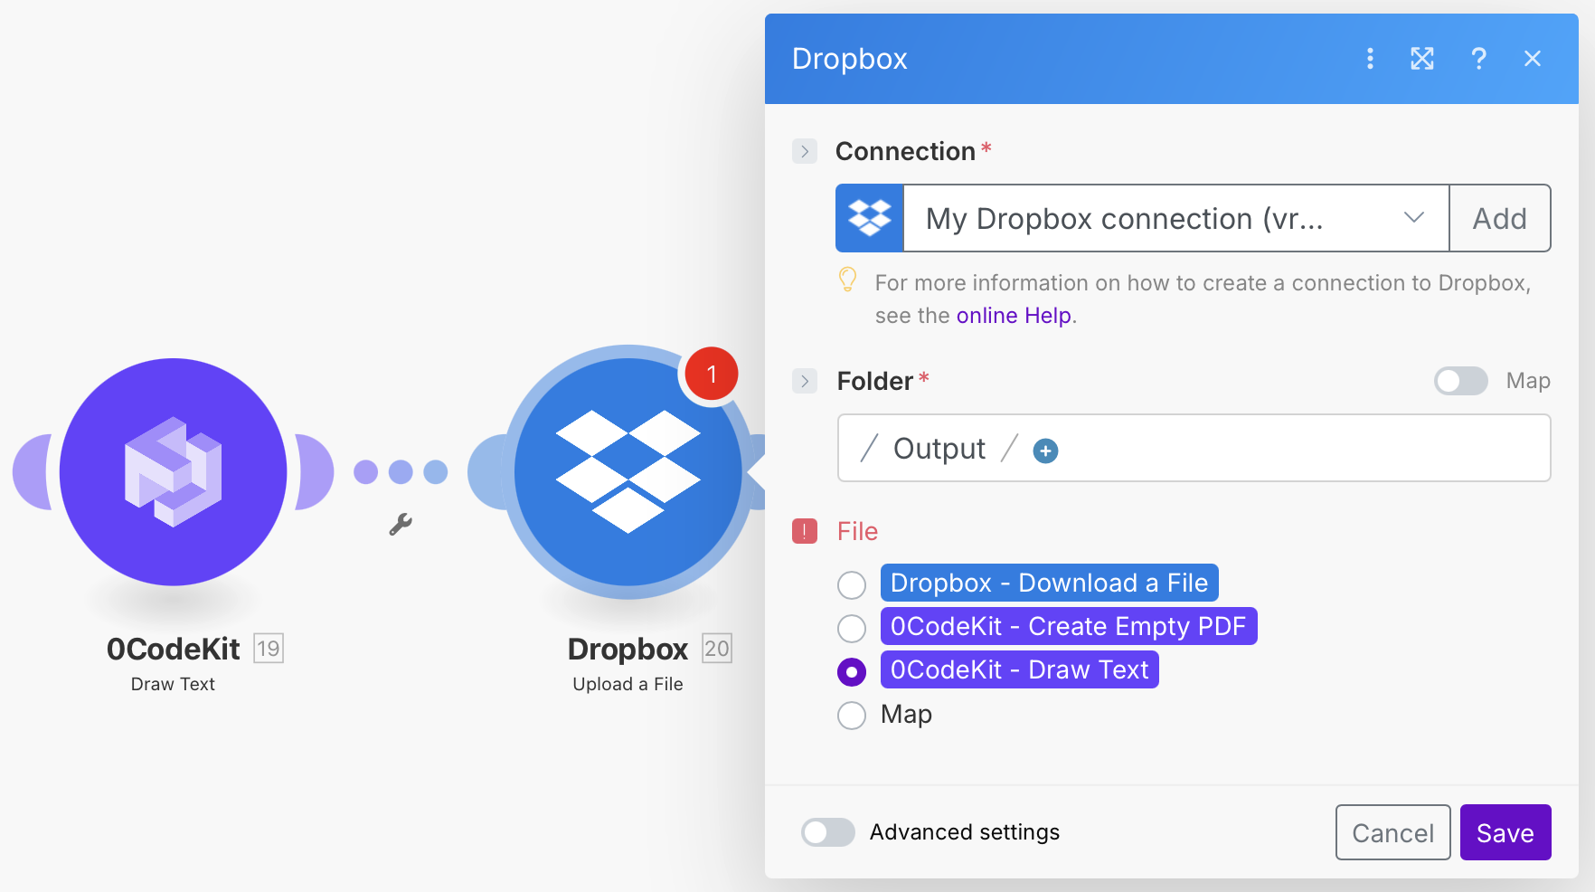Select 0CodeKit - Draw Text radio

click(x=852, y=671)
